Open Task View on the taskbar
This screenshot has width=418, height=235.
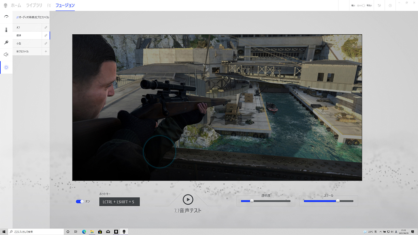click(x=76, y=232)
